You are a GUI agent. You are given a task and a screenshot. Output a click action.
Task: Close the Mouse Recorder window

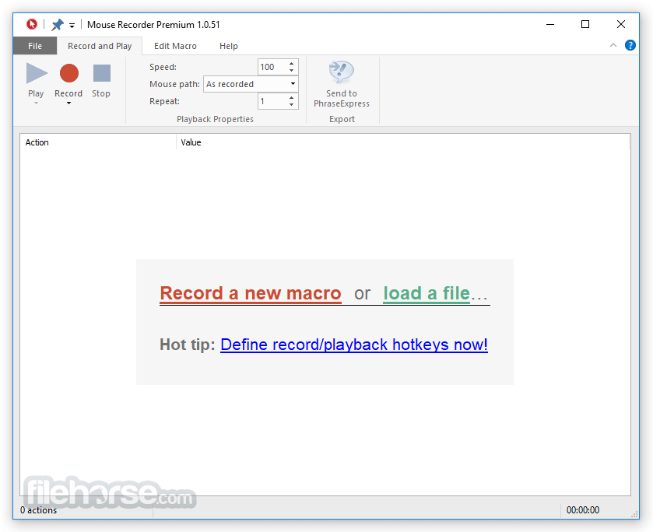pos(620,25)
